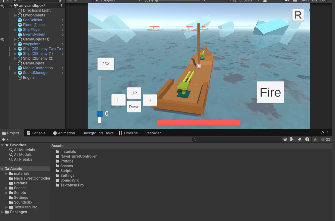This screenshot has height=221, width=335.
Task: Click the Down turret button
Action: pyautogui.click(x=134, y=107)
